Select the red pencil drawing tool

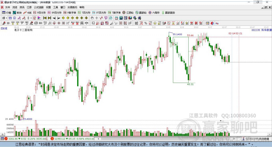pos(4,23)
